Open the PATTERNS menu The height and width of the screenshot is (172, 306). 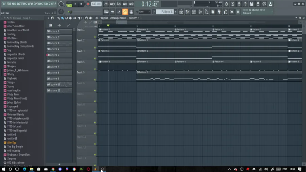click(x=22, y=4)
